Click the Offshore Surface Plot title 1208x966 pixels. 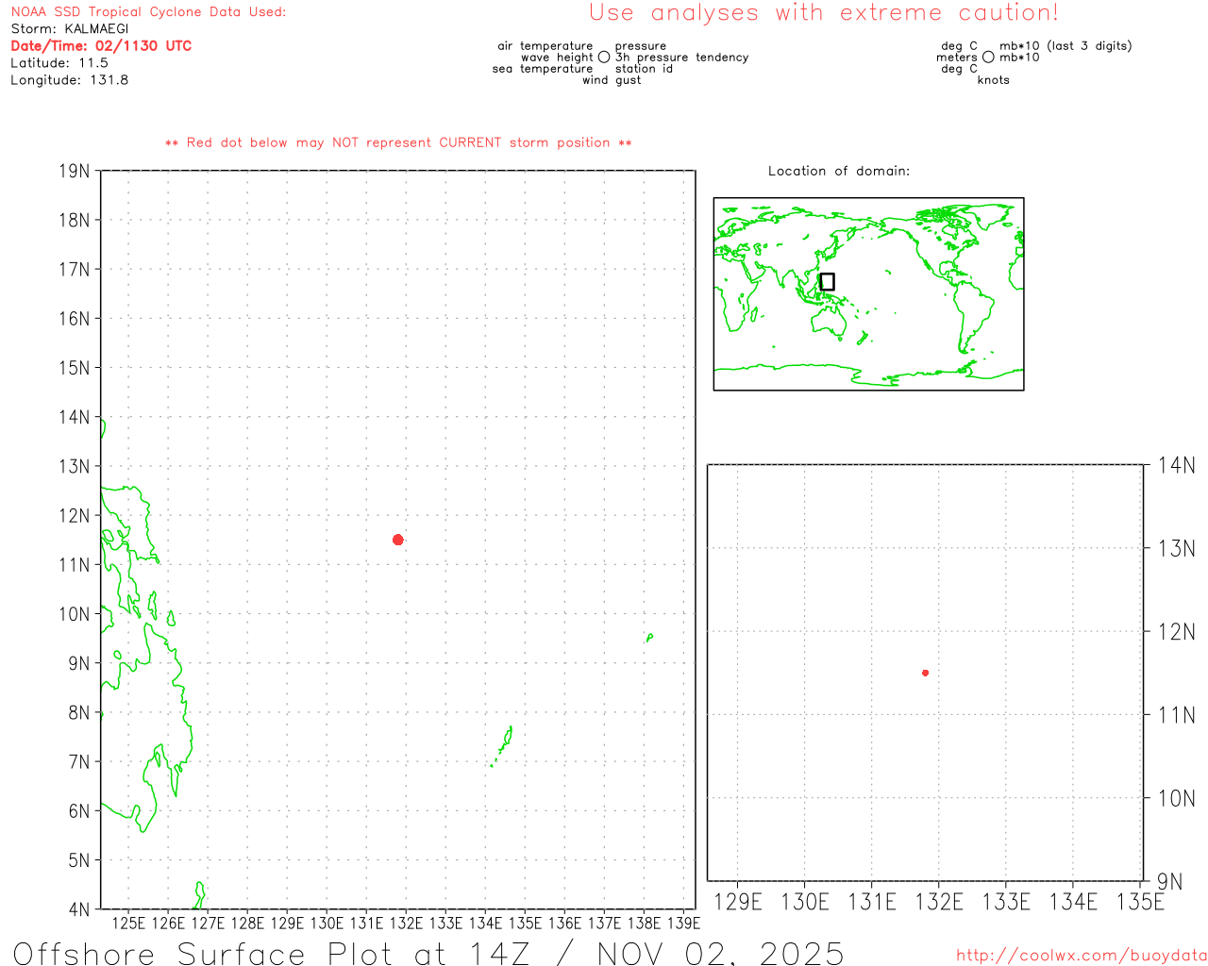428,953
